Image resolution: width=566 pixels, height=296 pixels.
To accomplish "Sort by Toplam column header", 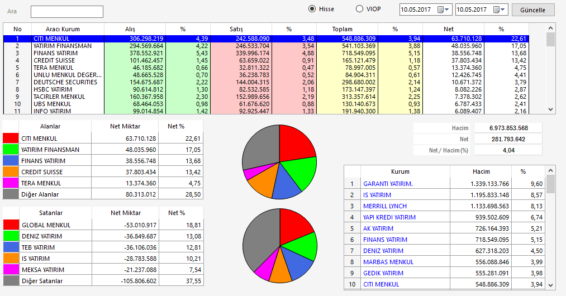I will [x=347, y=29].
